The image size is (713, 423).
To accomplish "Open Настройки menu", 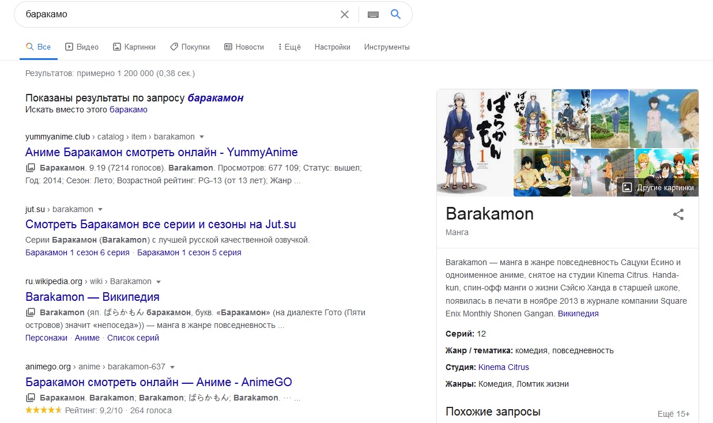I will [x=333, y=47].
